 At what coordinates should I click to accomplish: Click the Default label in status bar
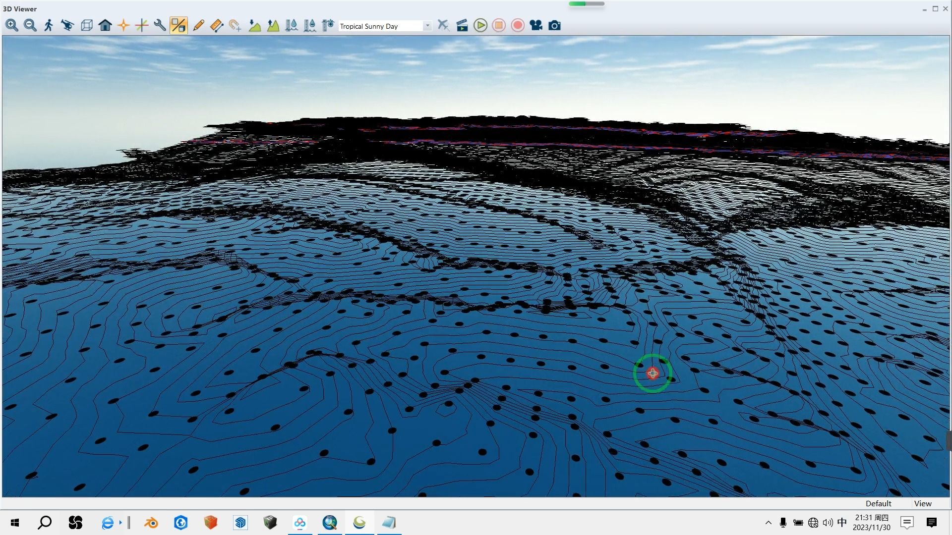878,503
